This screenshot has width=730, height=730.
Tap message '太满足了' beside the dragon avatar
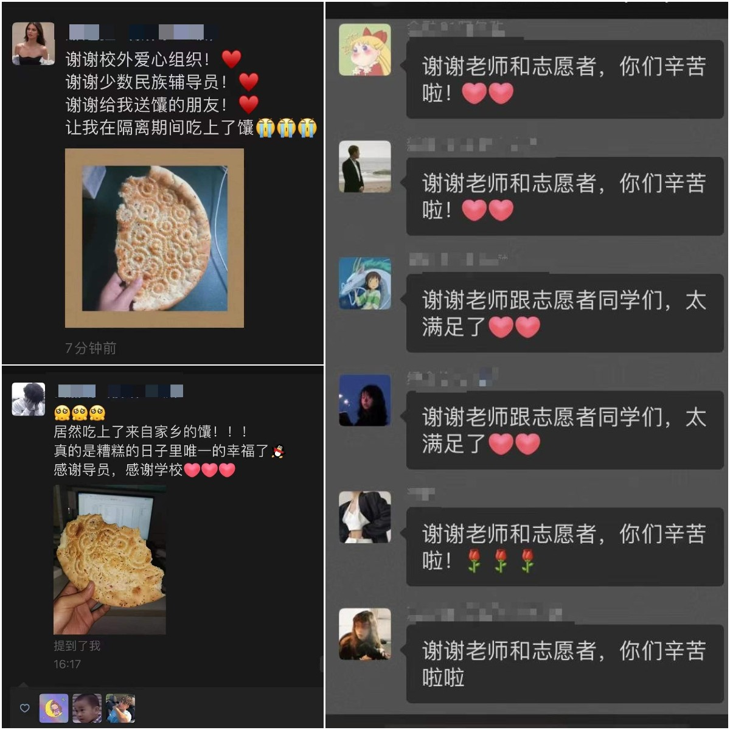[565, 313]
